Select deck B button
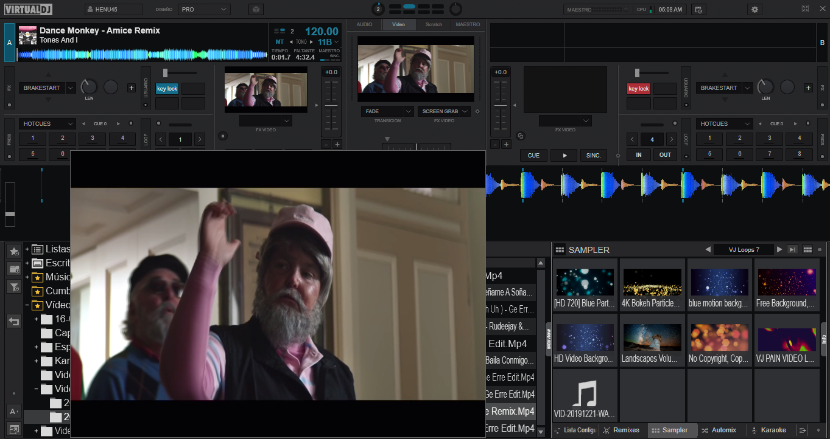 822,43
